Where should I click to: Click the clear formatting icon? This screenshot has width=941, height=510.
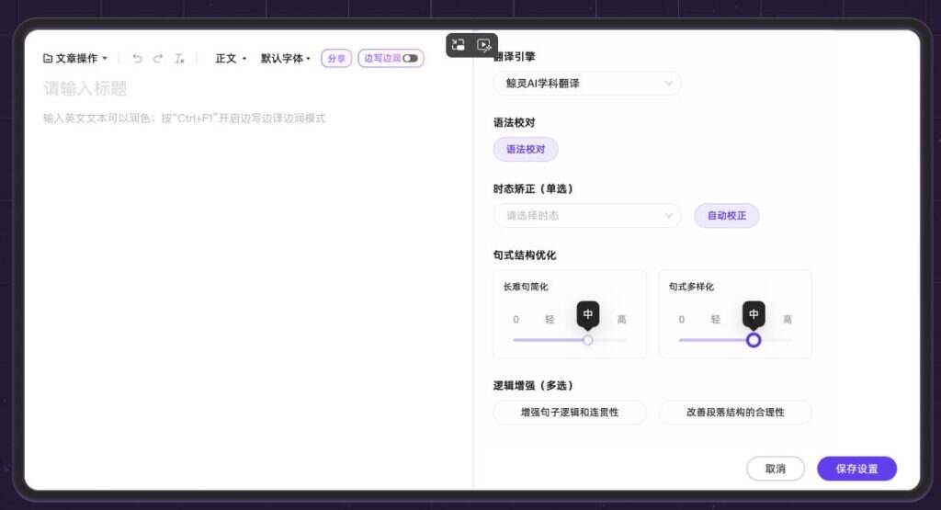click(x=180, y=58)
